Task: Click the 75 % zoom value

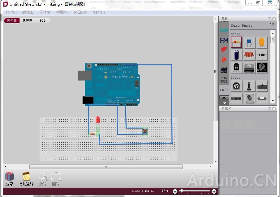Action: (165, 191)
